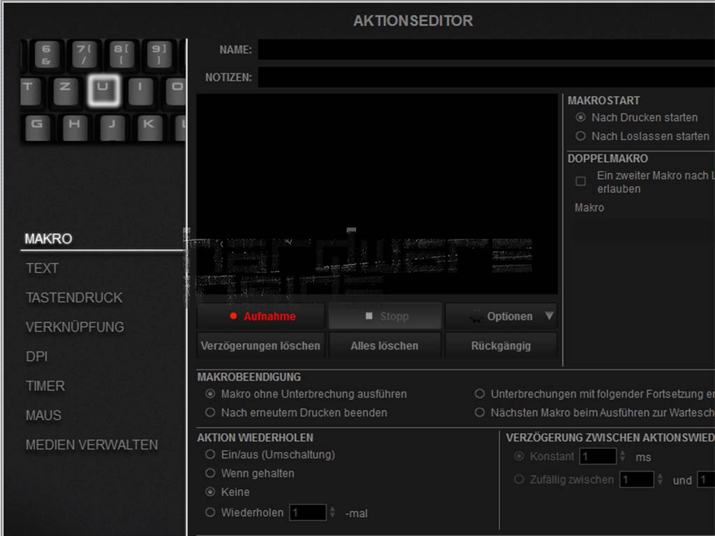Adjust the Konstant ms stepper arrows
Viewport: 715px width, 536px height.
coord(622,456)
